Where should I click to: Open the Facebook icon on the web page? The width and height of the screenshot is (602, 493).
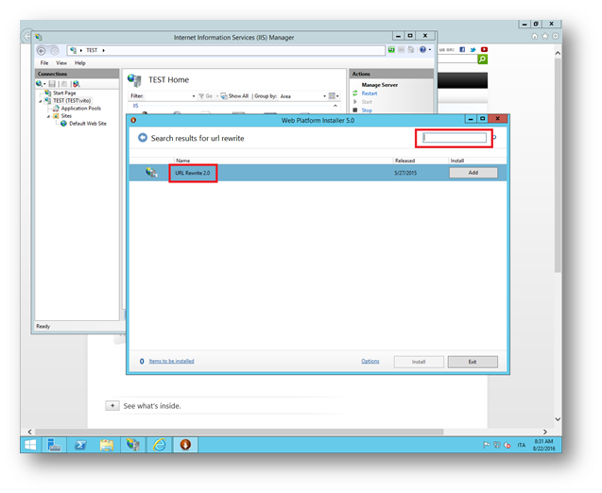coord(462,49)
